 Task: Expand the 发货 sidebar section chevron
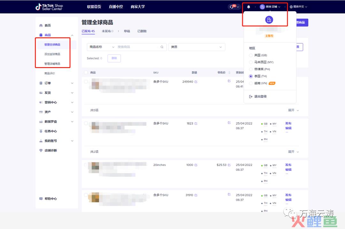(72, 93)
